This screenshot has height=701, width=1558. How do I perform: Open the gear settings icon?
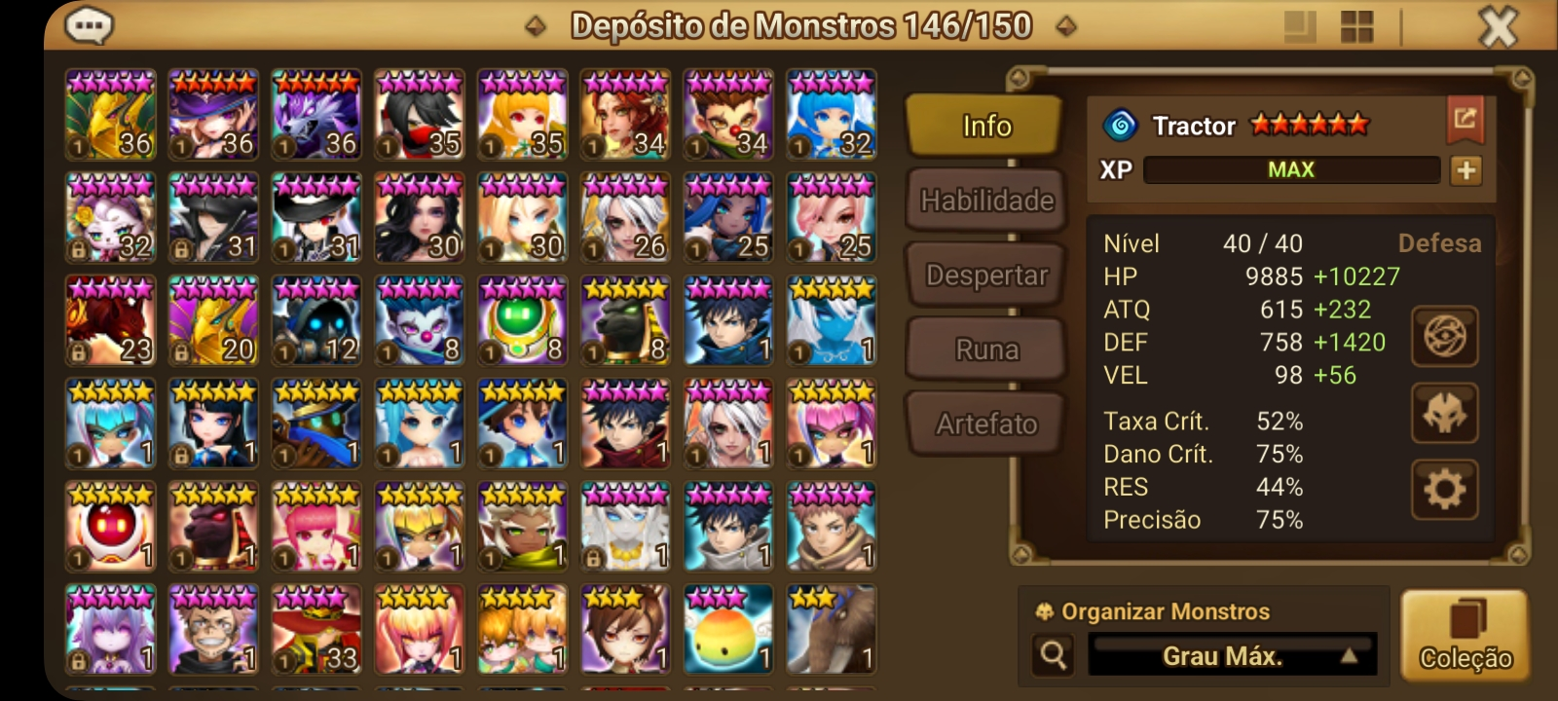1444,489
